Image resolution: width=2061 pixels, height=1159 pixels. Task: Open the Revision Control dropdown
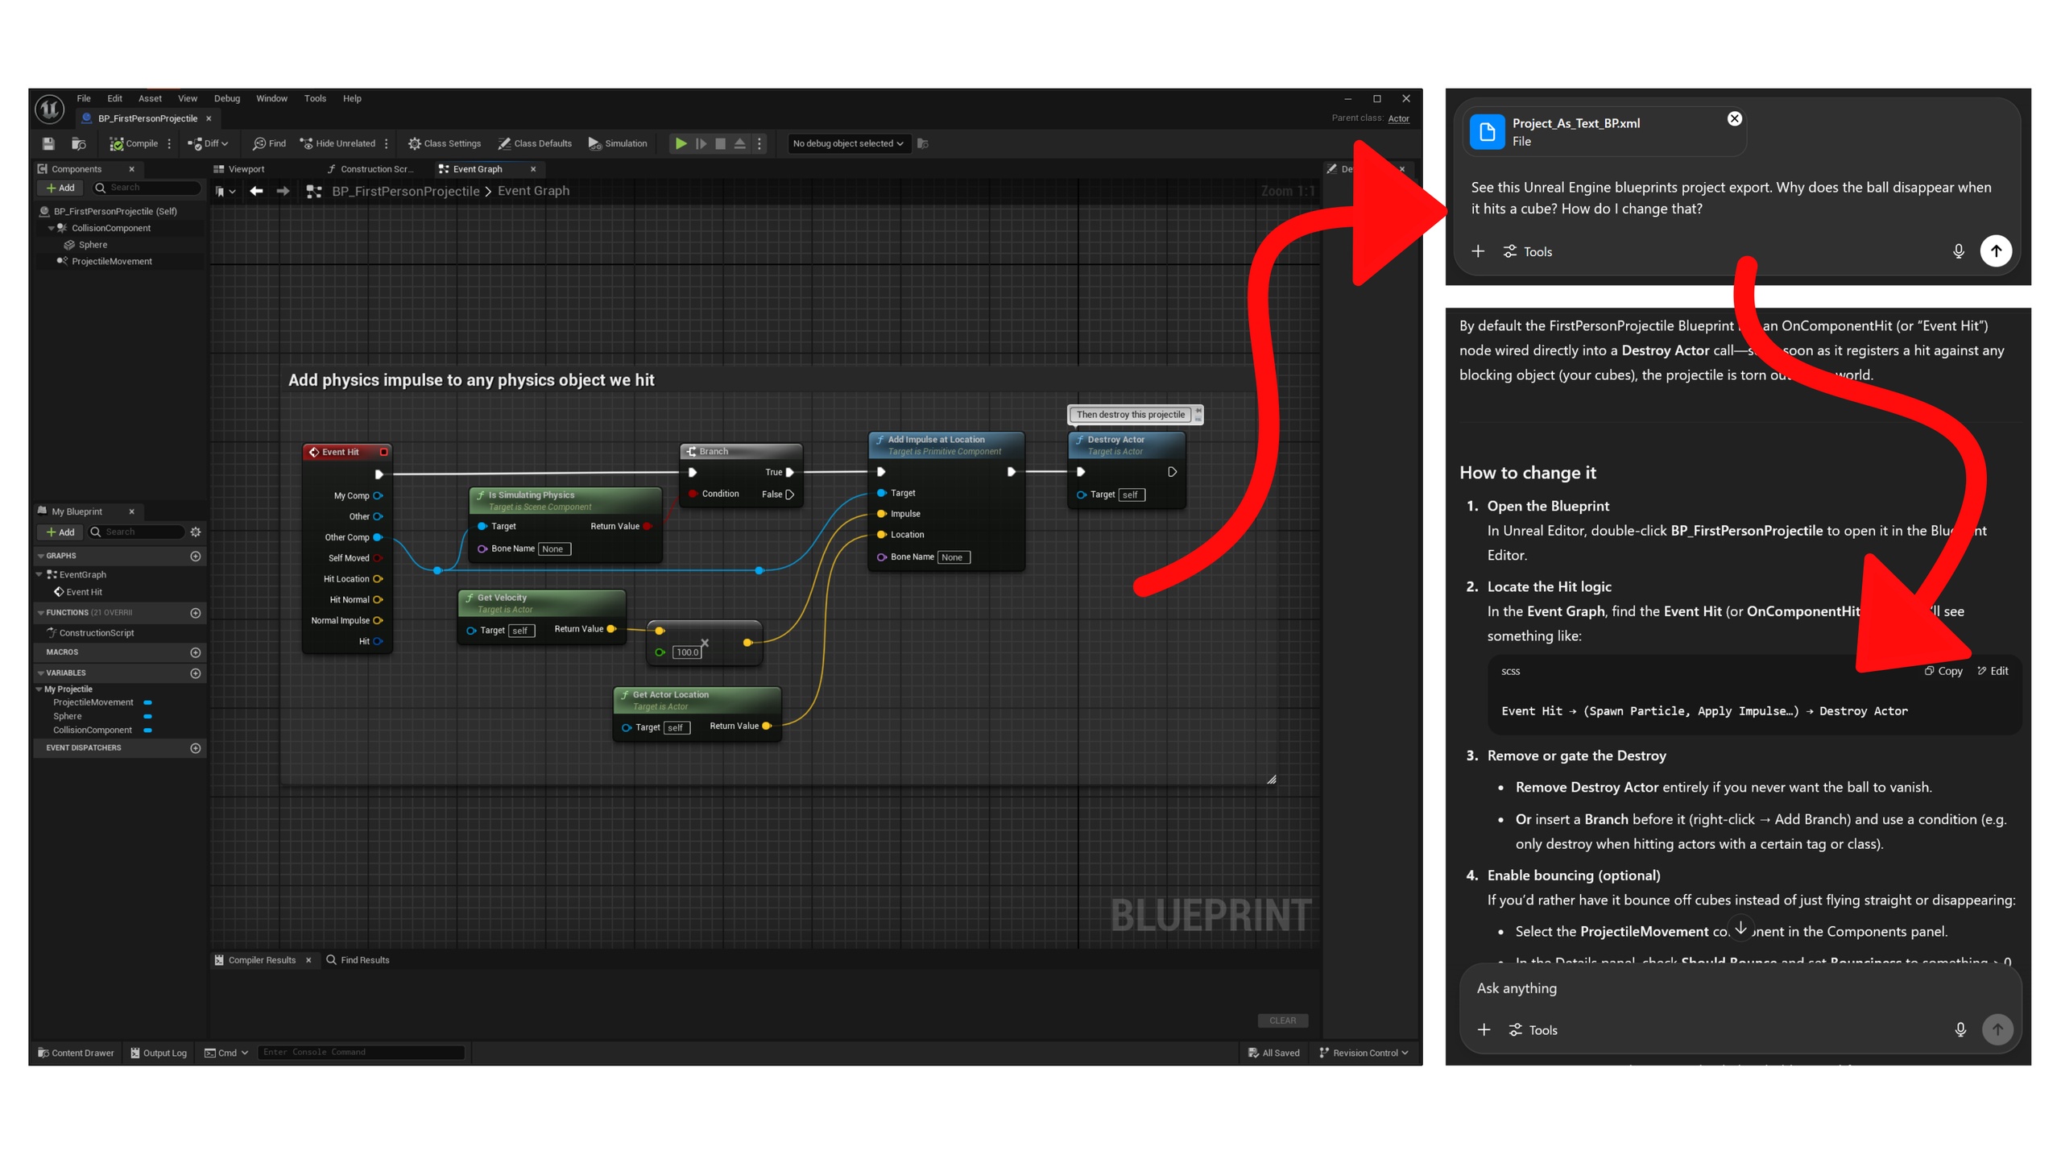pos(1363,1053)
